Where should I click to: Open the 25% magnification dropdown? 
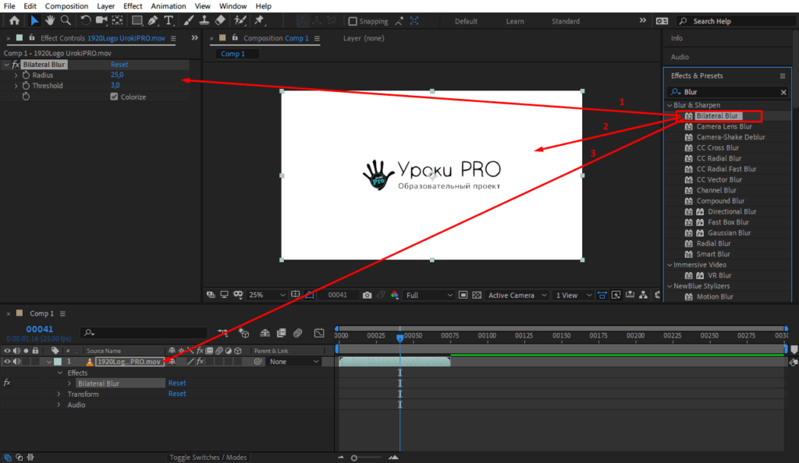266,295
